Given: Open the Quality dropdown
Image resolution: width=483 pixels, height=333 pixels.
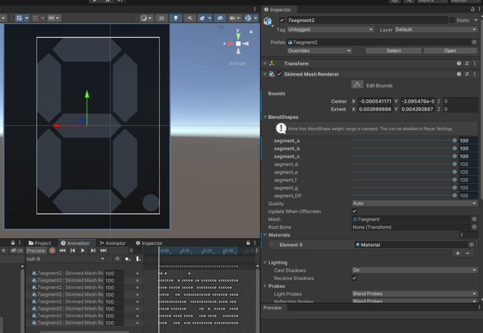Looking at the screenshot, I should click(414, 203).
